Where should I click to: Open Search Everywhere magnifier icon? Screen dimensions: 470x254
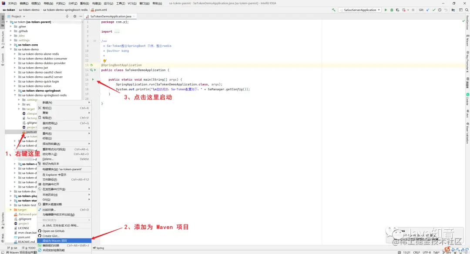tap(467, 10)
